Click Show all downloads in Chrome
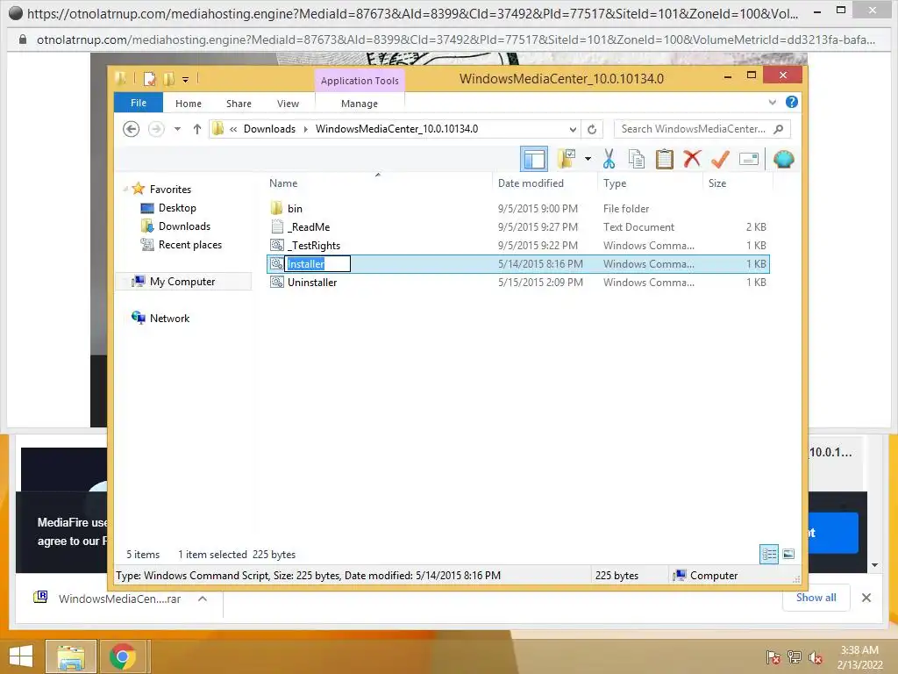 pos(816,597)
